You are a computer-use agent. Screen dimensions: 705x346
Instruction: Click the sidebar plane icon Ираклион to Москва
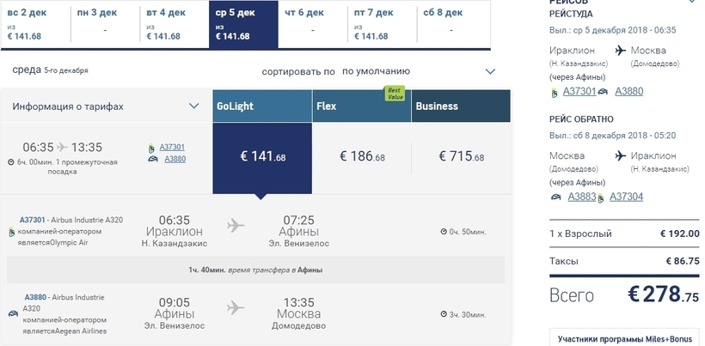click(x=621, y=51)
